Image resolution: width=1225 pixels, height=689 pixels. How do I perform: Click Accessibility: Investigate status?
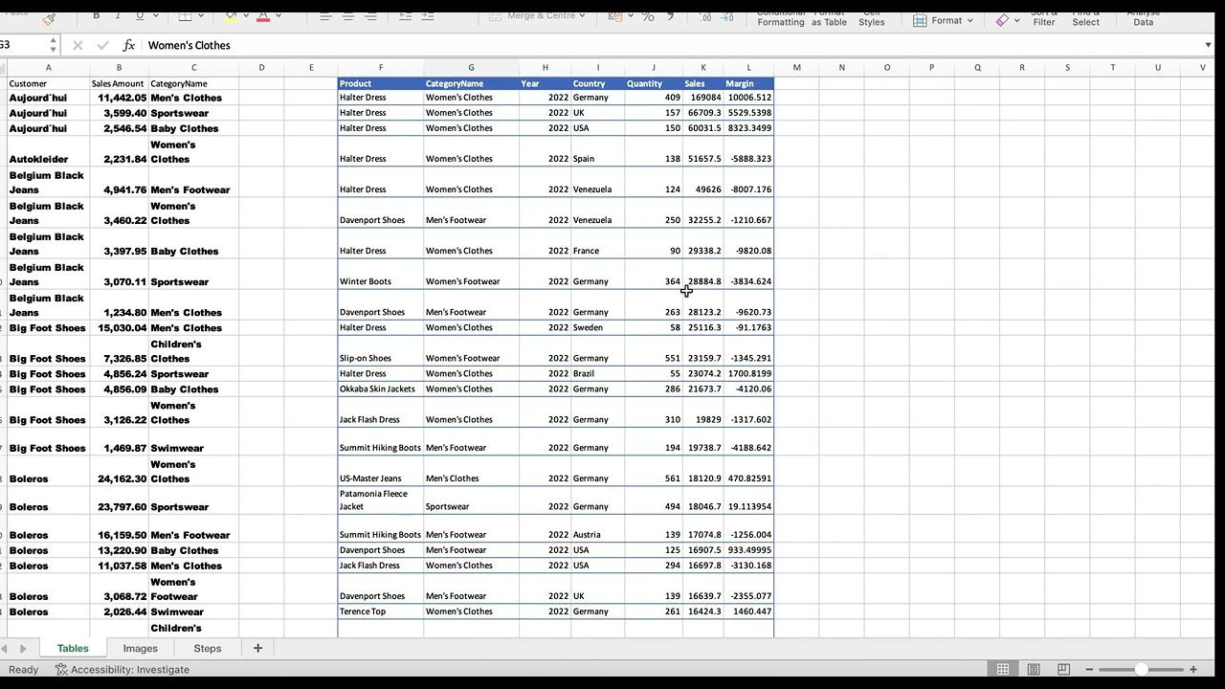pyautogui.click(x=122, y=669)
